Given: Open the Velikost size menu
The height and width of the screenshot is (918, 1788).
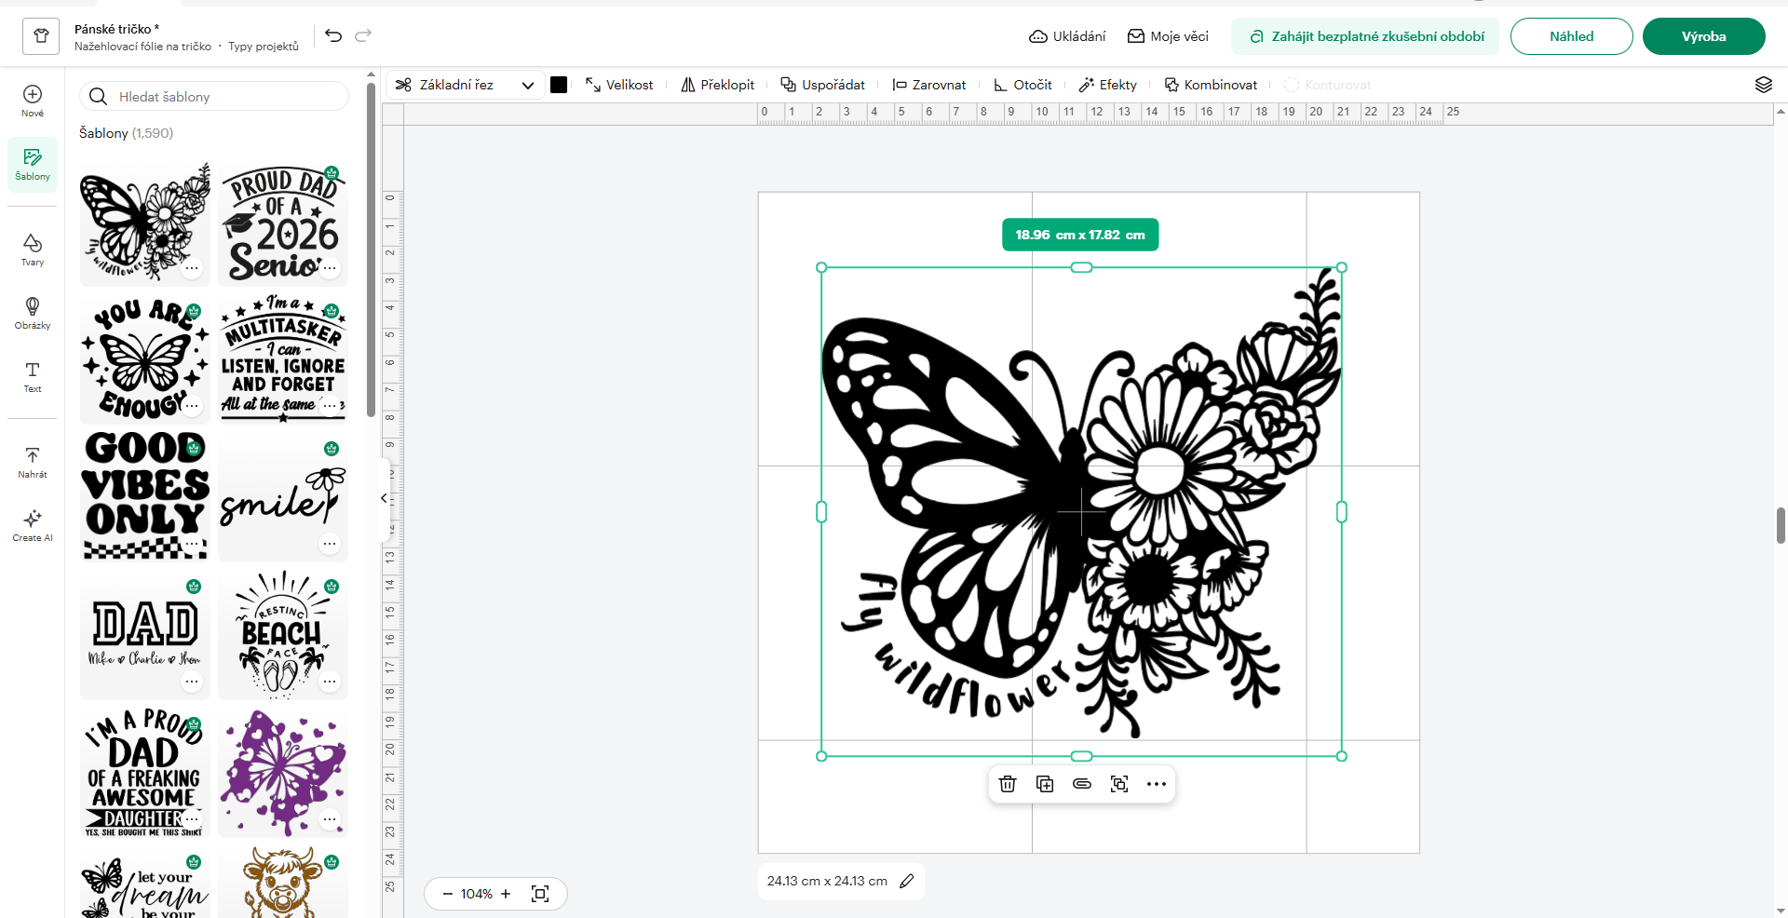Looking at the screenshot, I should (x=619, y=85).
